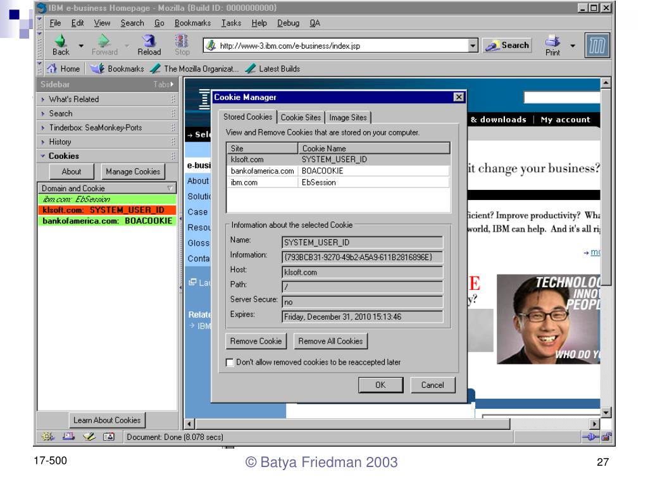The image size is (648, 486).
Task: Click the Composer icon in status bar
Action: click(89, 437)
